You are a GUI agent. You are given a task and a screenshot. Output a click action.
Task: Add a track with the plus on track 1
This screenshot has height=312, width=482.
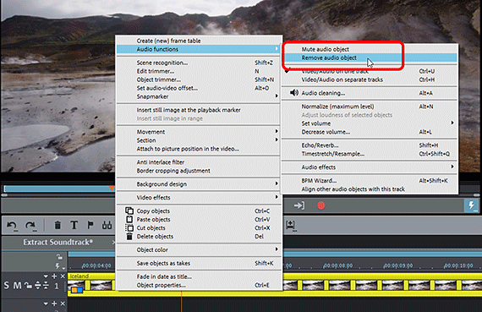54,276
